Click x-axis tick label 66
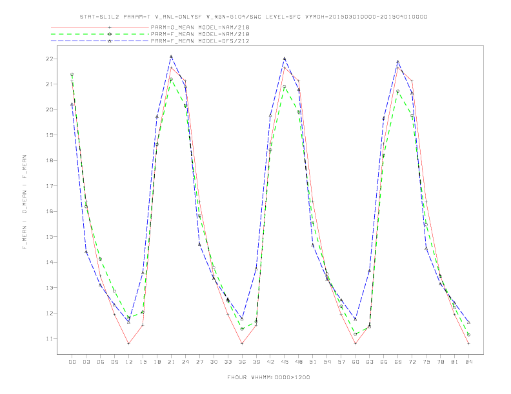This screenshot has width=511, height=394. 384,362
